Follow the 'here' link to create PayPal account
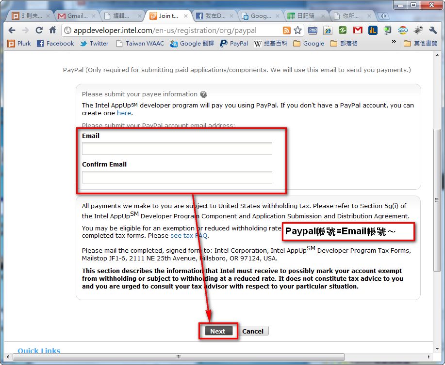This screenshot has width=445, height=365. (x=124, y=113)
